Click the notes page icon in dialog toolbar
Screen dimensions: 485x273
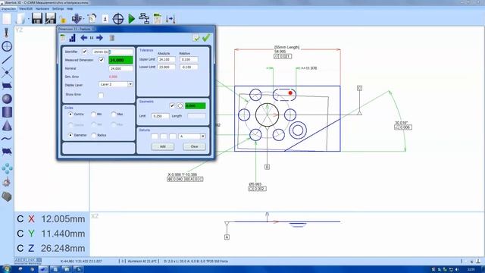63,38
